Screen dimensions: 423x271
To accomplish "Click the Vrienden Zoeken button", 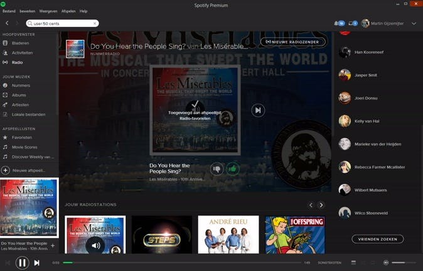I will 378,239.
